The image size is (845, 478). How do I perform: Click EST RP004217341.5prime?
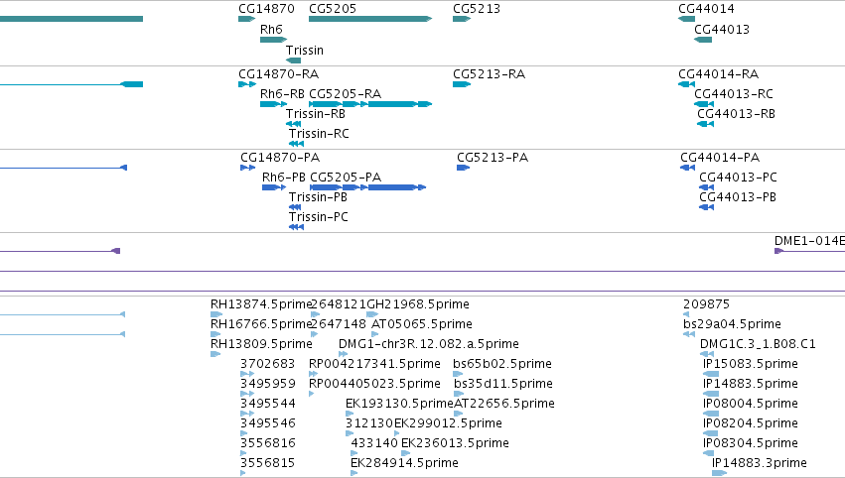point(374,364)
